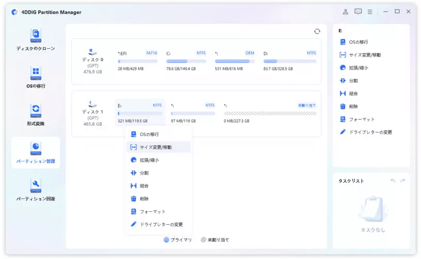Select the 97 MB/119 GB NTFS partition

point(193,113)
